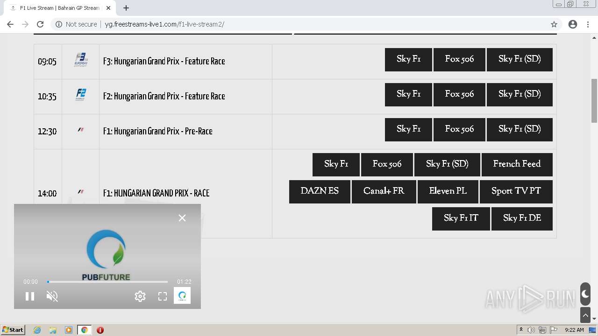Viewport: 598px width, 336px height.
Task: Click the 10:35 time cell
Action: click(47, 97)
